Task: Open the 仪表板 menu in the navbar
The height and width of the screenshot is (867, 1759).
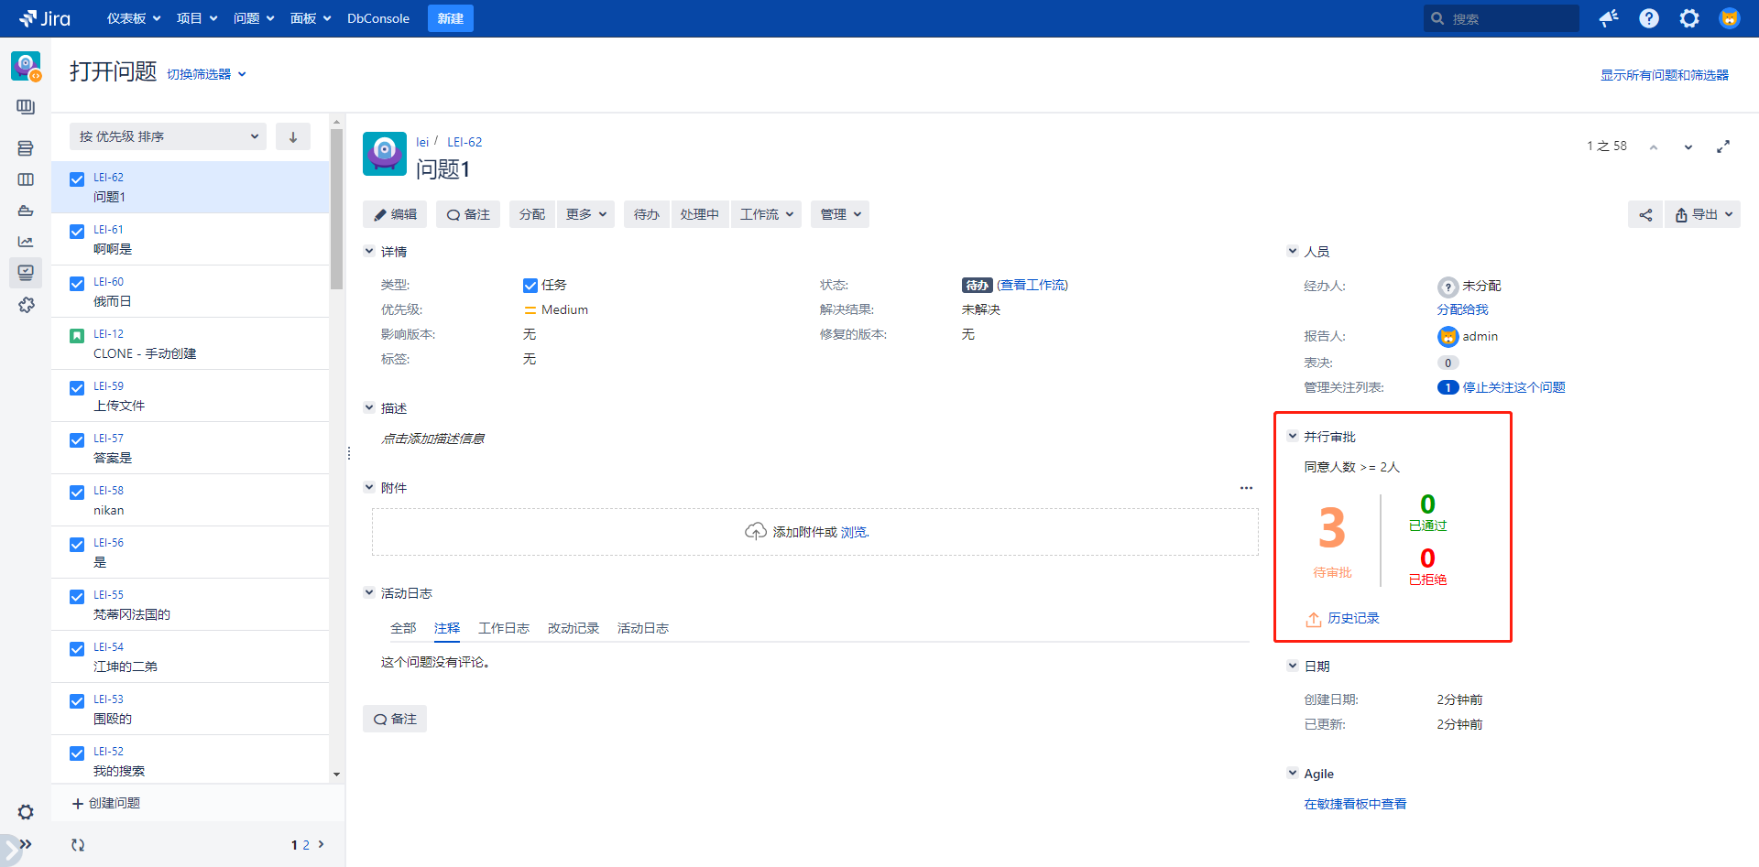Action: (x=134, y=18)
